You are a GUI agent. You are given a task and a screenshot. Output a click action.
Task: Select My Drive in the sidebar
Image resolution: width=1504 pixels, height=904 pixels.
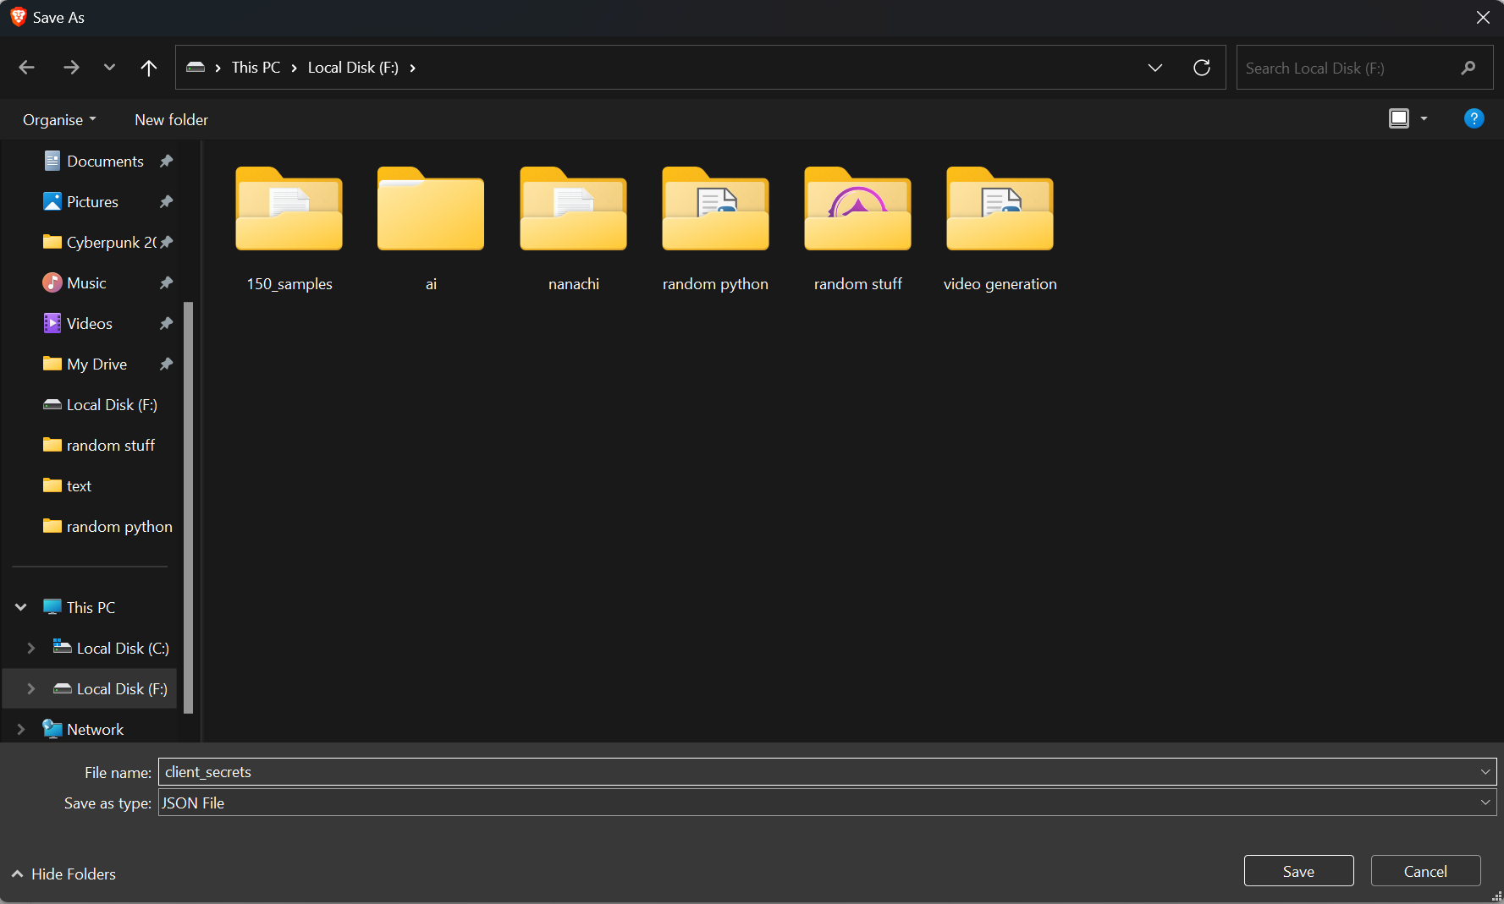(95, 364)
